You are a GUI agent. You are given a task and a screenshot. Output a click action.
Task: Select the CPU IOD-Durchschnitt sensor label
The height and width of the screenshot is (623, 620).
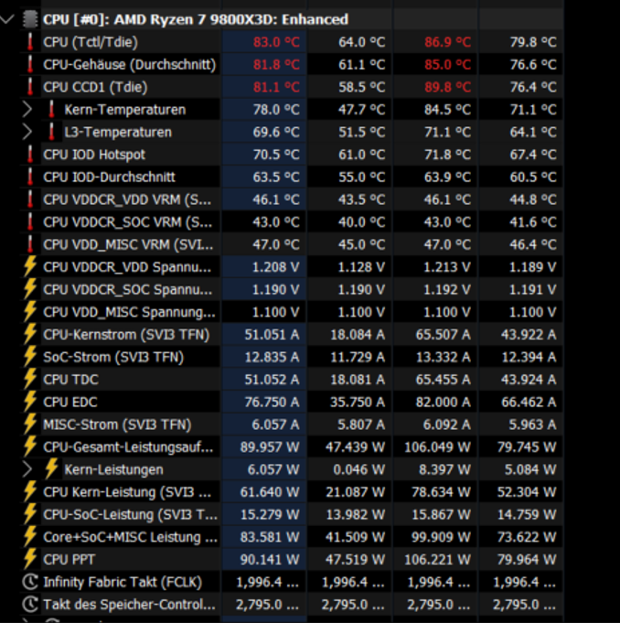[109, 177]
